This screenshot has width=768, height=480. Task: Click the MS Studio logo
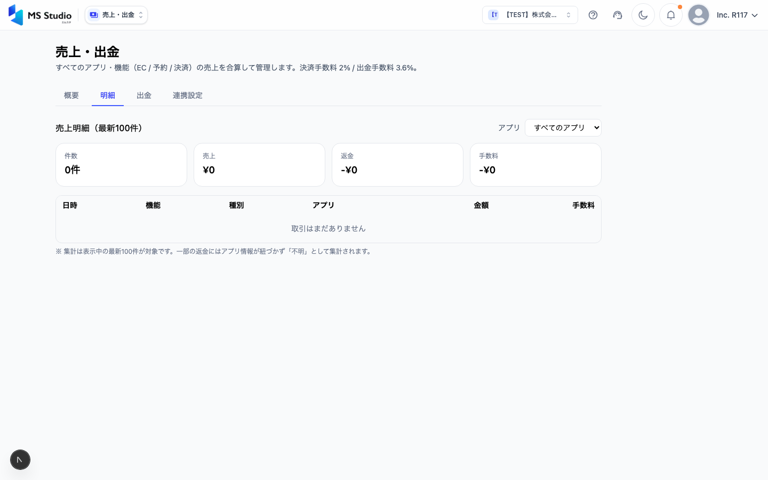pyautogui.click(x=40, y=15)
